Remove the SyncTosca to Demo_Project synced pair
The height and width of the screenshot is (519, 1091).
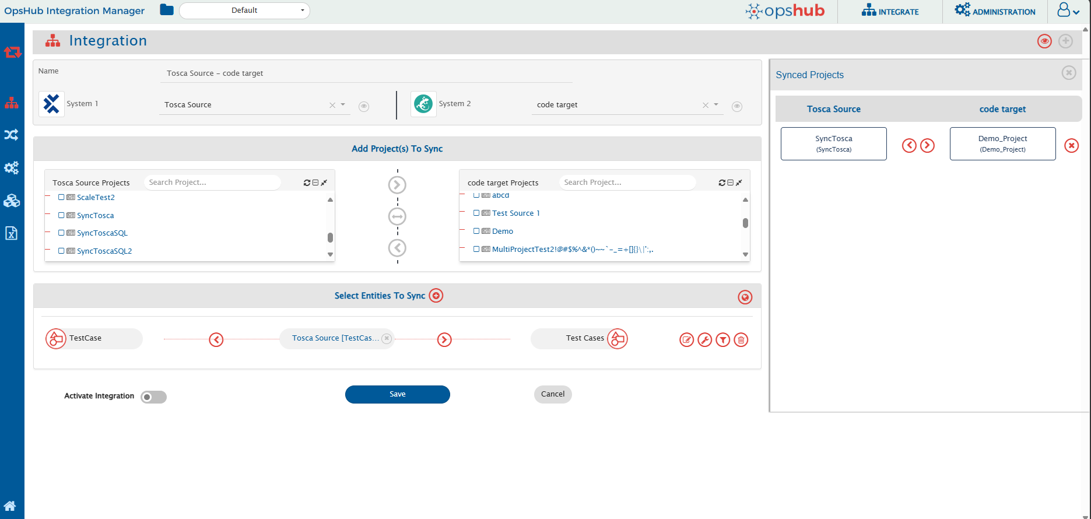(x=1071, y=145)
